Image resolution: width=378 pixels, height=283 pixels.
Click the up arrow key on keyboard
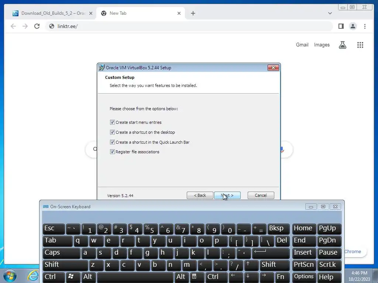251,265
